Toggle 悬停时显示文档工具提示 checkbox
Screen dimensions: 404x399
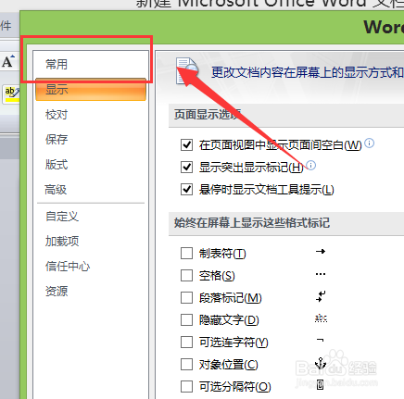coord(186,189)
